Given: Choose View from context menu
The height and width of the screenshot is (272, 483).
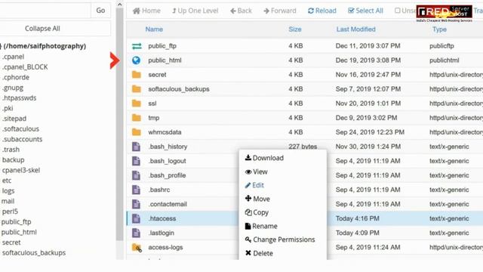Looking at the screenshot, I should coord(257,172).
